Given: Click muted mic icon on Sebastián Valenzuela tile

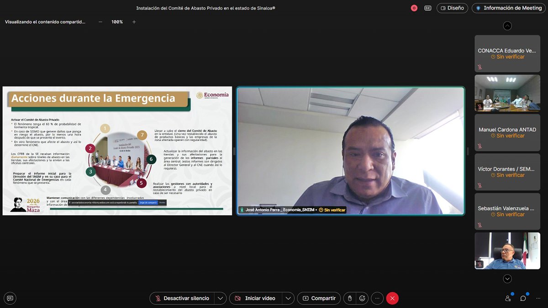Looking at the screenshot, I should pyautogui.click(x=480, y=224).
